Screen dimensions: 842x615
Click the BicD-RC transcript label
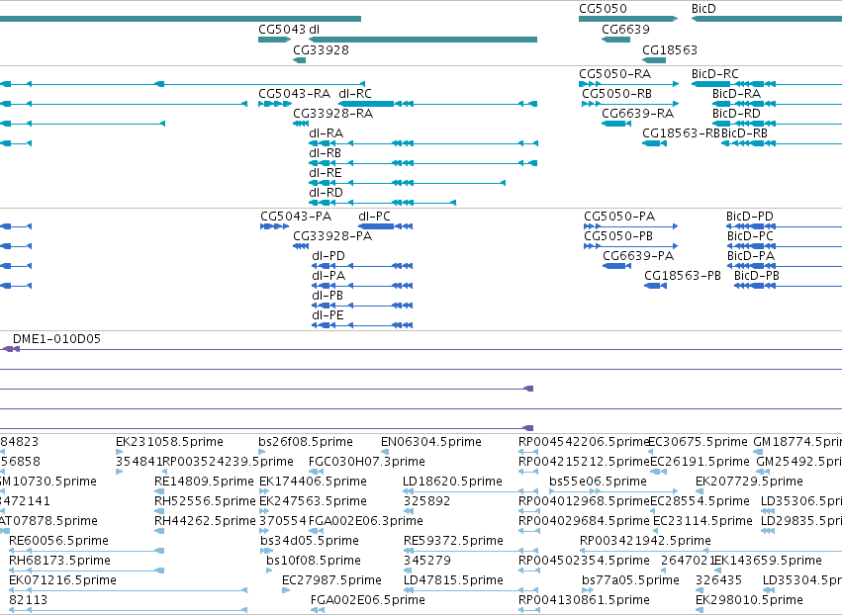(714, 73)
